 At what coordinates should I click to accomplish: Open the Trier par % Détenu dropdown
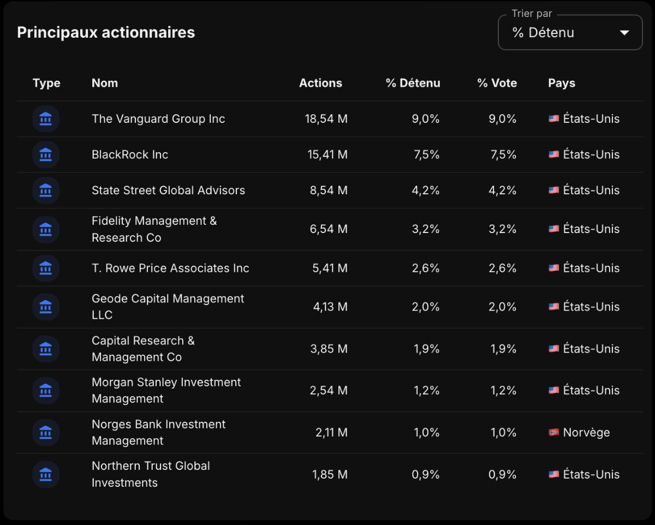[570, 32]
